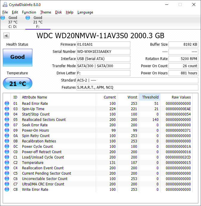Open the File menu
This screenshot has height=206, width=201.
[5, 12]
